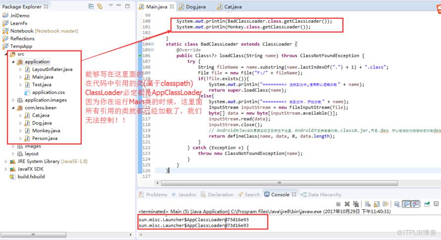Click line number 120 in gutter
The width and height of the screenshot is (441, 240).
(146, 136)
